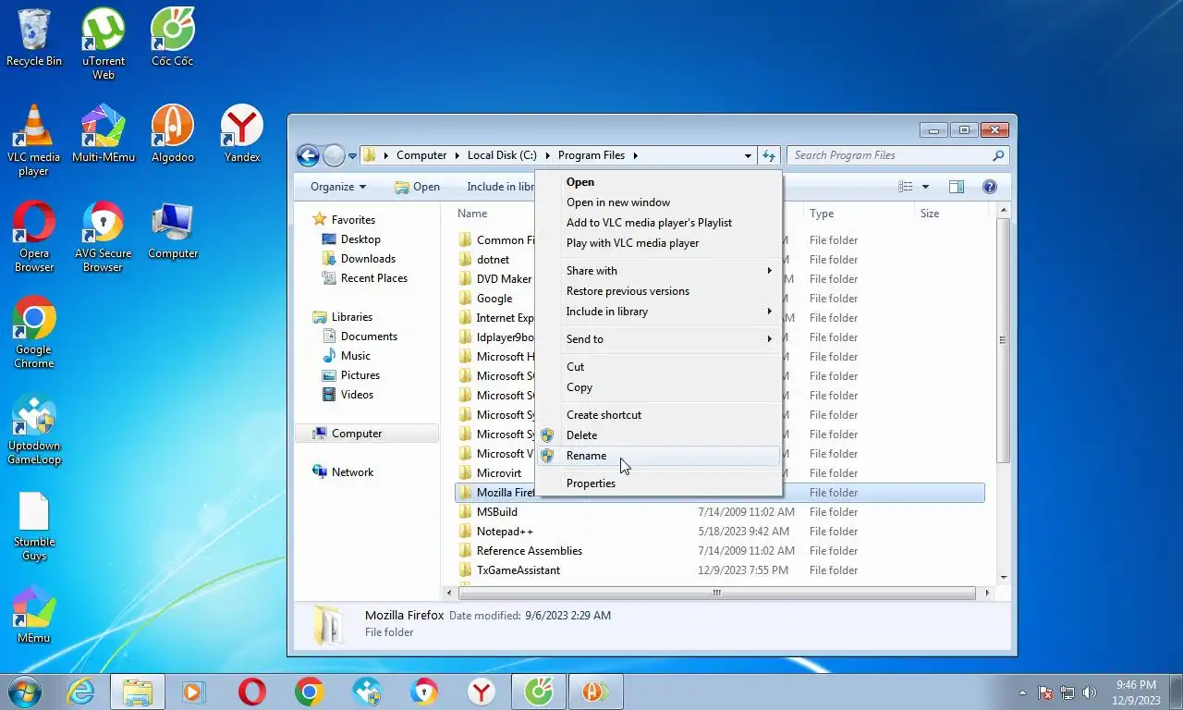This screenshot has width=1183, height=710.
Task: Open address bar previous locations dropdown
Action: [x=748, y=155]
